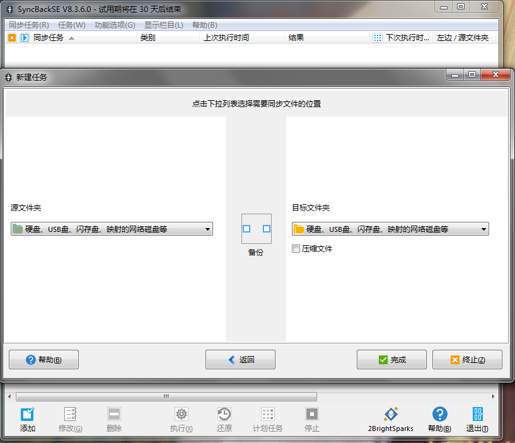The width and height of the screenshot is (515, 443).
Task: Click the 执行 (Run) gear icon
Action: [182, 414]
